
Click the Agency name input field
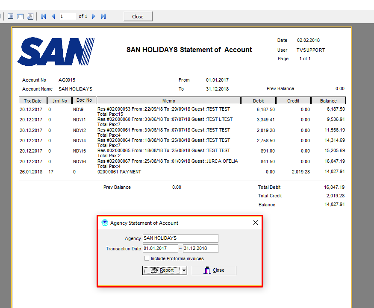pos(180,238)
